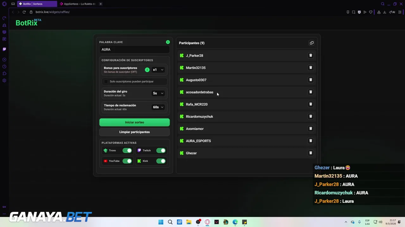Open a new browser tab

tap(101, 4)
